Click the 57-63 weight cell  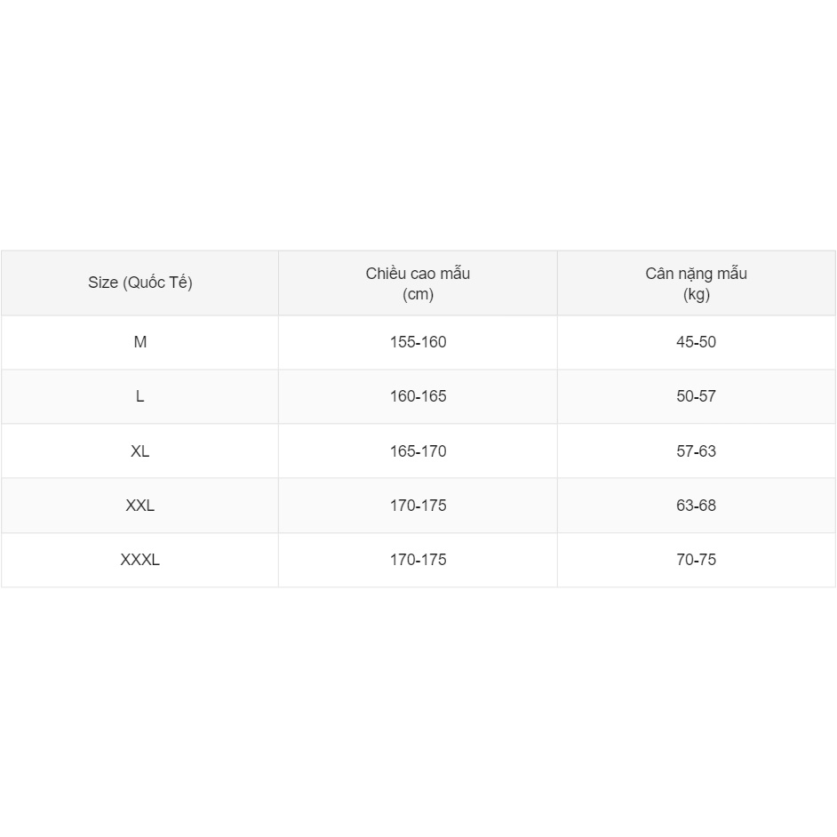tap(696, 451)
